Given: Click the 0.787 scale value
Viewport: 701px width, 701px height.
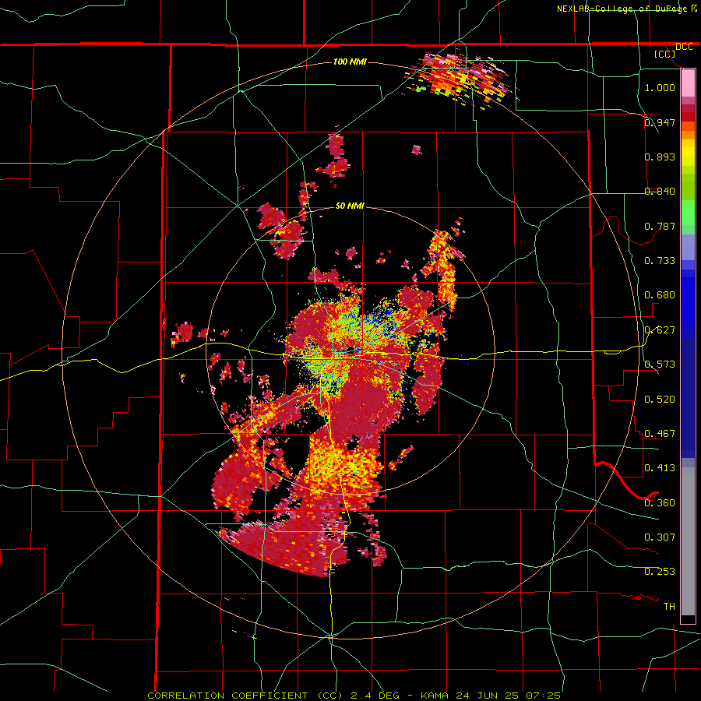Looking at the screenshot, I should [x=660, y=226].
